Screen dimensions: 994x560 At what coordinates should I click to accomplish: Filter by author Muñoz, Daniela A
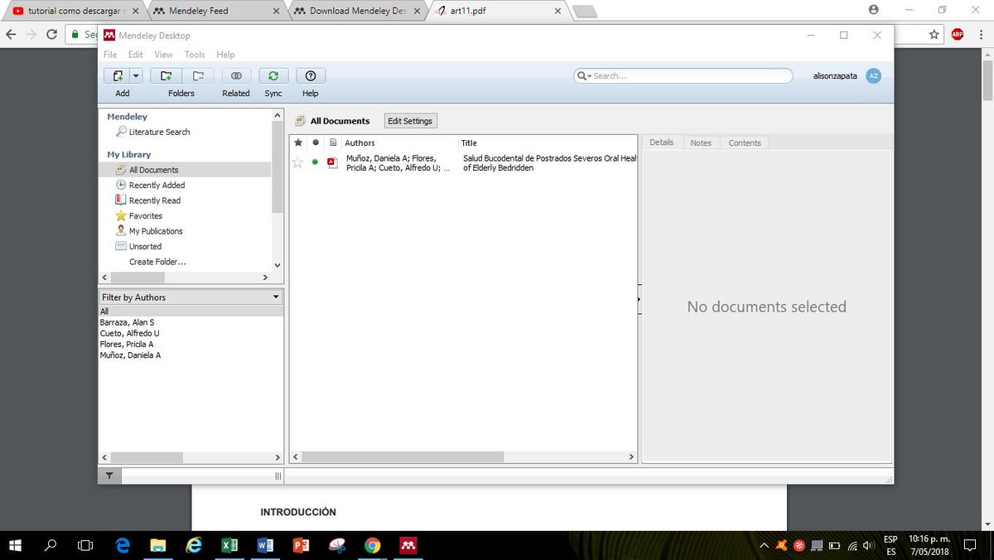click(x=130, y=355)
